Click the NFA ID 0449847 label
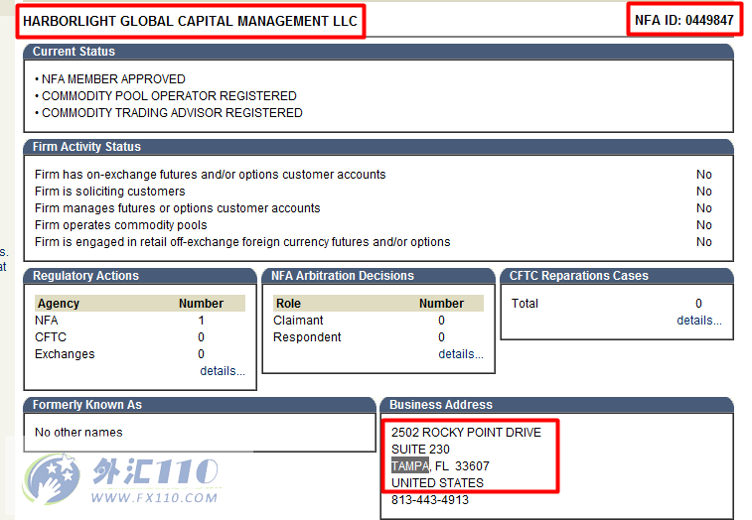Image resolution: width=752 pixels, height=520 pixels. (684, 21)
